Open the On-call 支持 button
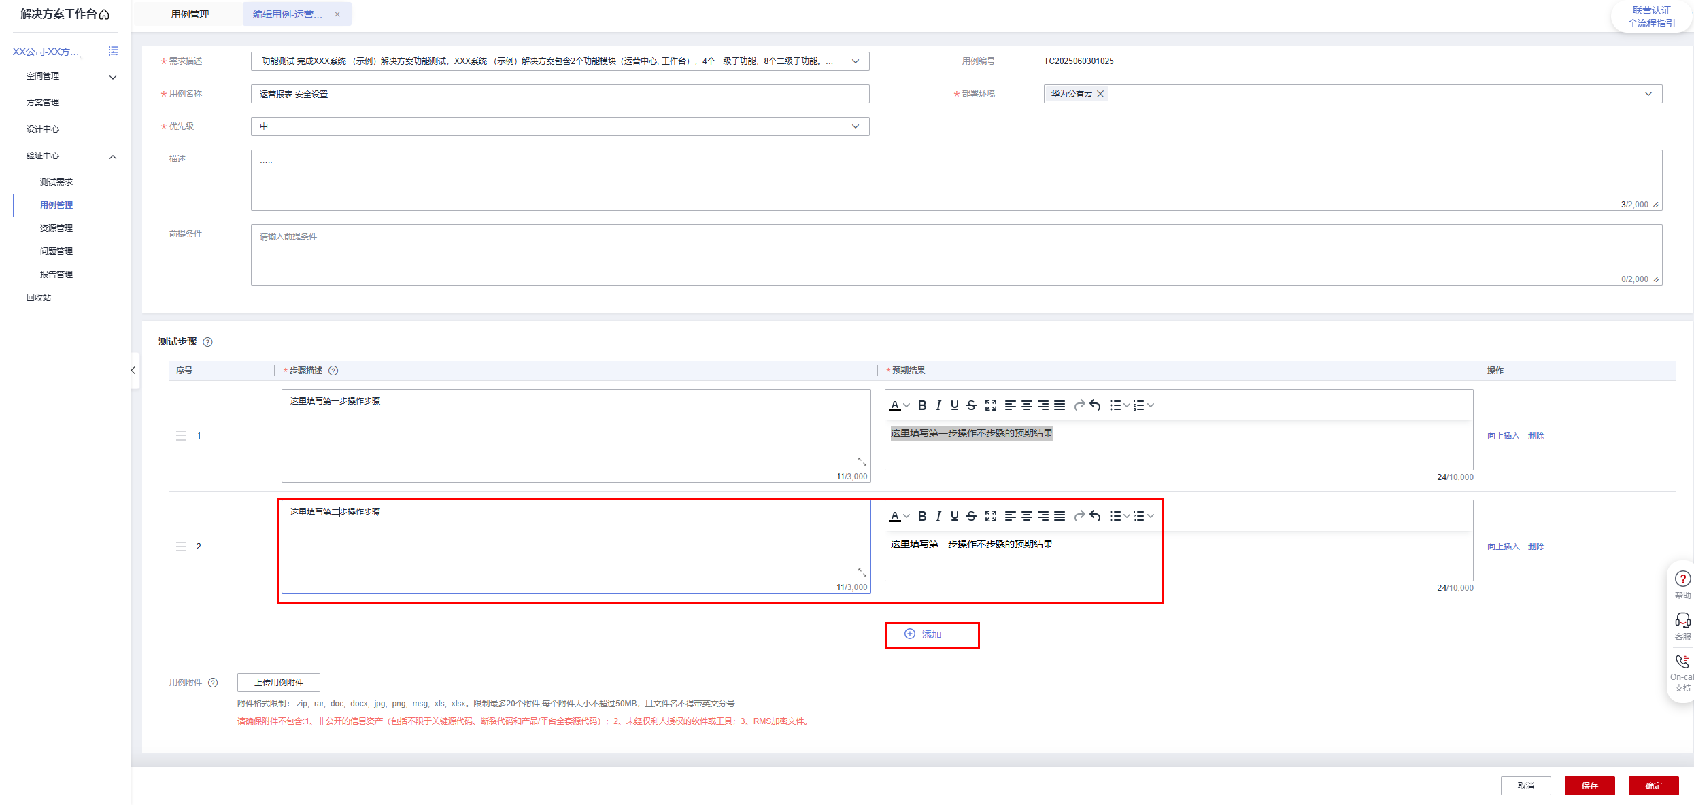The image size is (1694, 805). point(1682,673)
